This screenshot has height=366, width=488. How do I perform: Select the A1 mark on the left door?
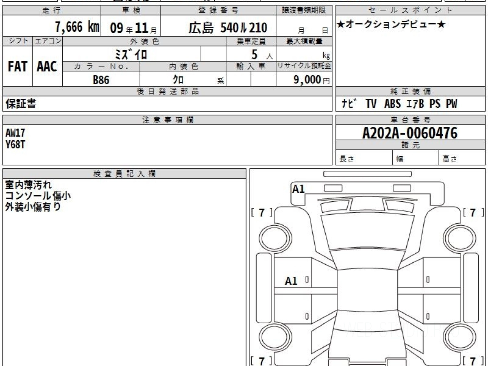click(291, 281)
